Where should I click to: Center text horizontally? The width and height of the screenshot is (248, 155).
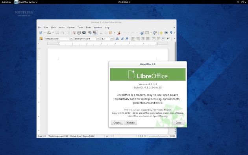tap(138, 39)
